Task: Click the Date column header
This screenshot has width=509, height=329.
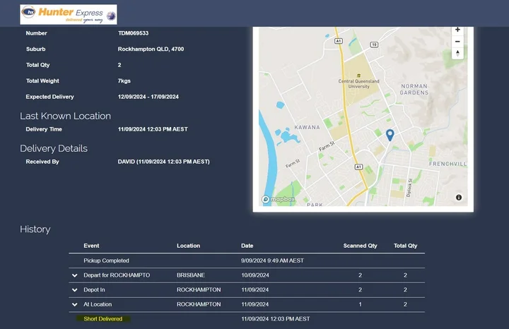Action: click(247, 246)
